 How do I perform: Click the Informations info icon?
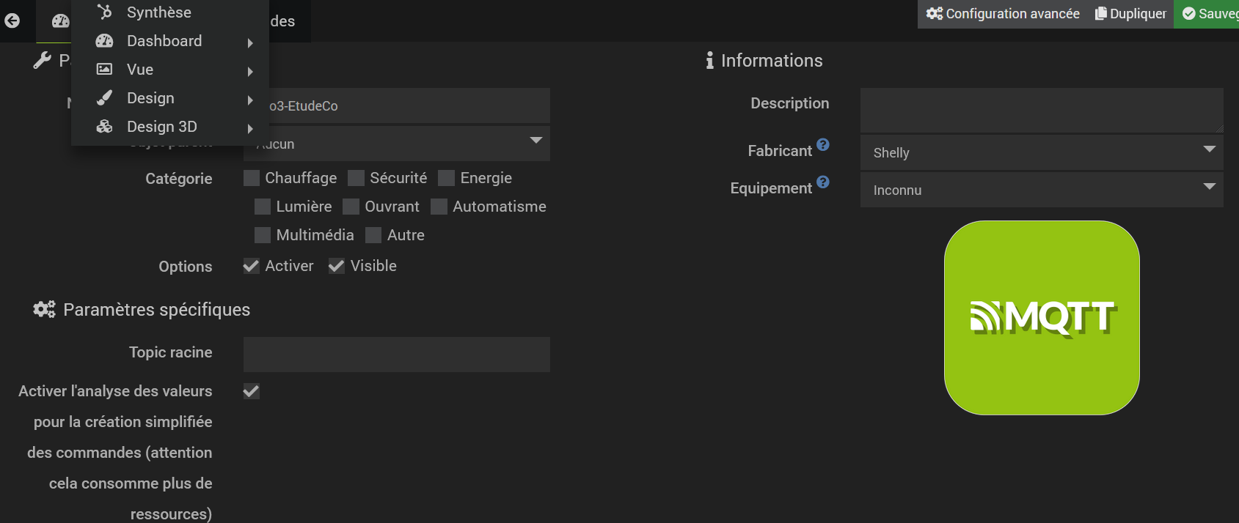pos(709,60)
